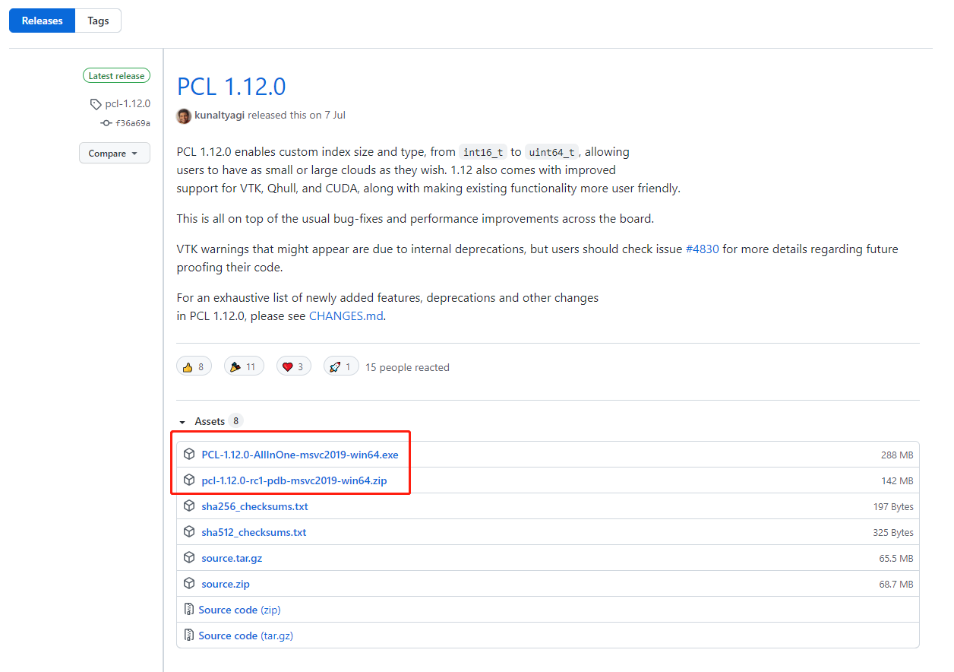
Task: Click kunaltyagi's profile avatar
Action: (183, 116)
